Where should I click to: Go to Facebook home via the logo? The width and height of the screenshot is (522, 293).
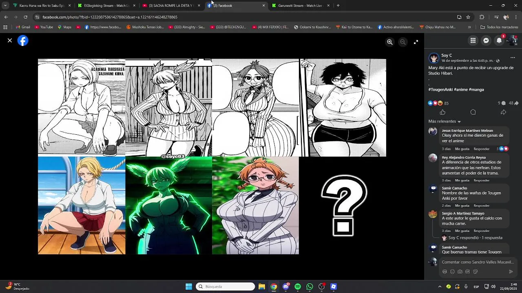(23, 41)
